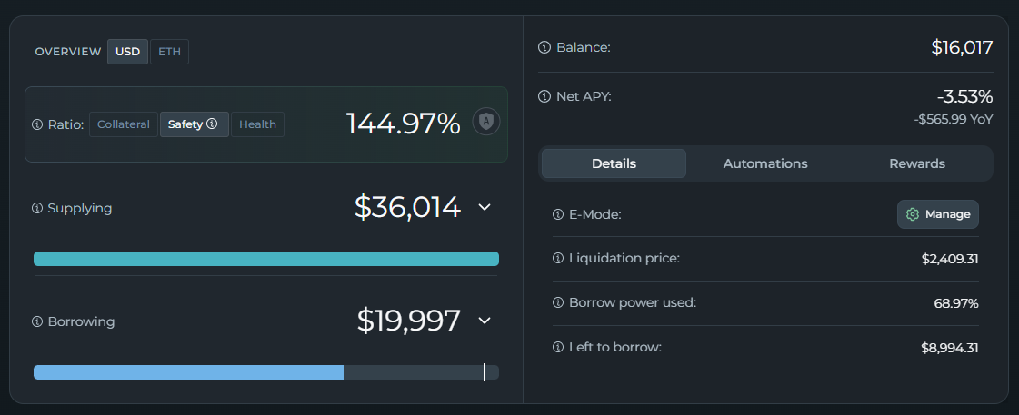Select the Health ratio option

click(257, 124)
